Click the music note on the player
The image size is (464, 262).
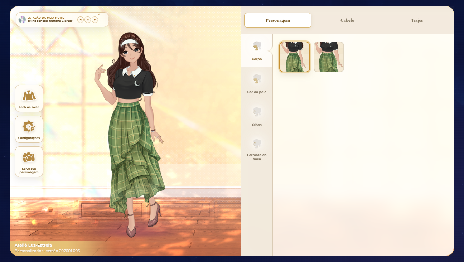coord(99,14)
